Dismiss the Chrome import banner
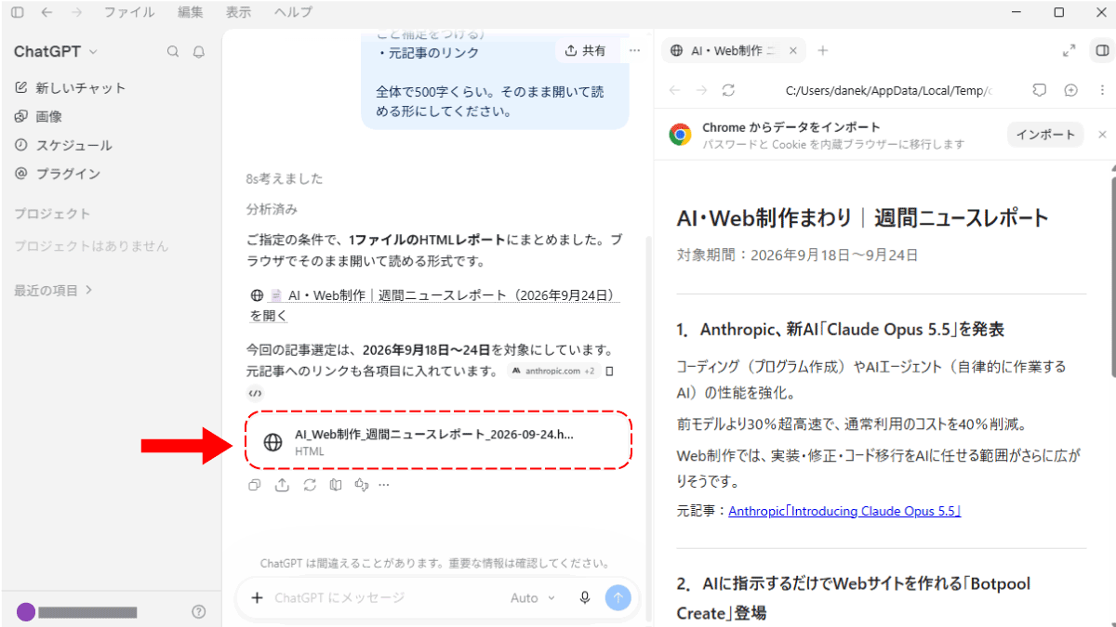The width and height of the screenshot is (1116, 627). point(1103,135)
